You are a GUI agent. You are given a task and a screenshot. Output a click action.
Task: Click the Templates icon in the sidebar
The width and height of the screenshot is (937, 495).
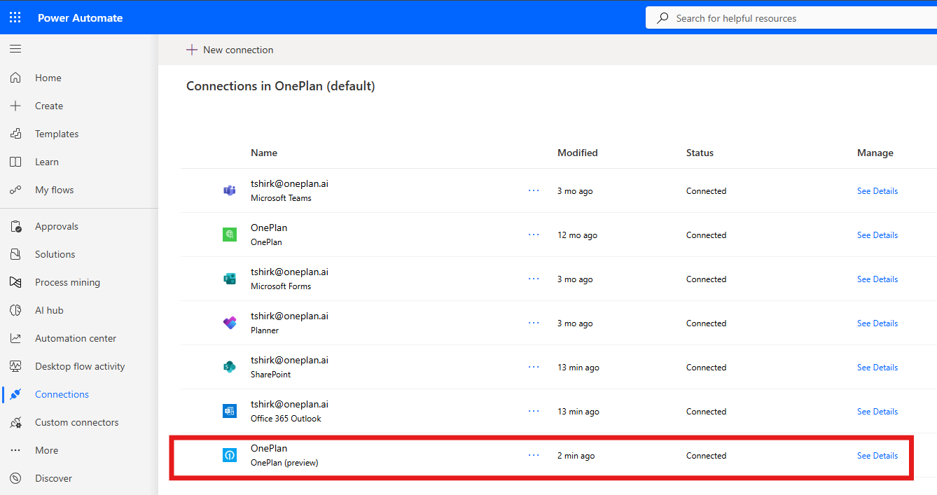pyautogui.click(x=15, y=134)
